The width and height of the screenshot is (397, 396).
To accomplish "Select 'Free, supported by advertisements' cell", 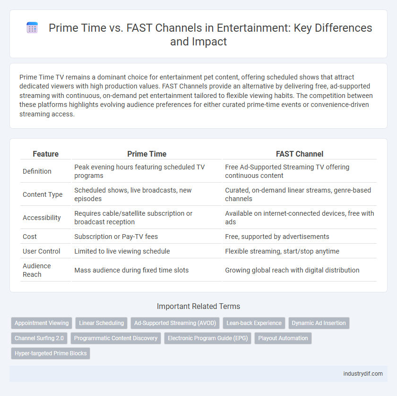I will [x=300, y=237].
